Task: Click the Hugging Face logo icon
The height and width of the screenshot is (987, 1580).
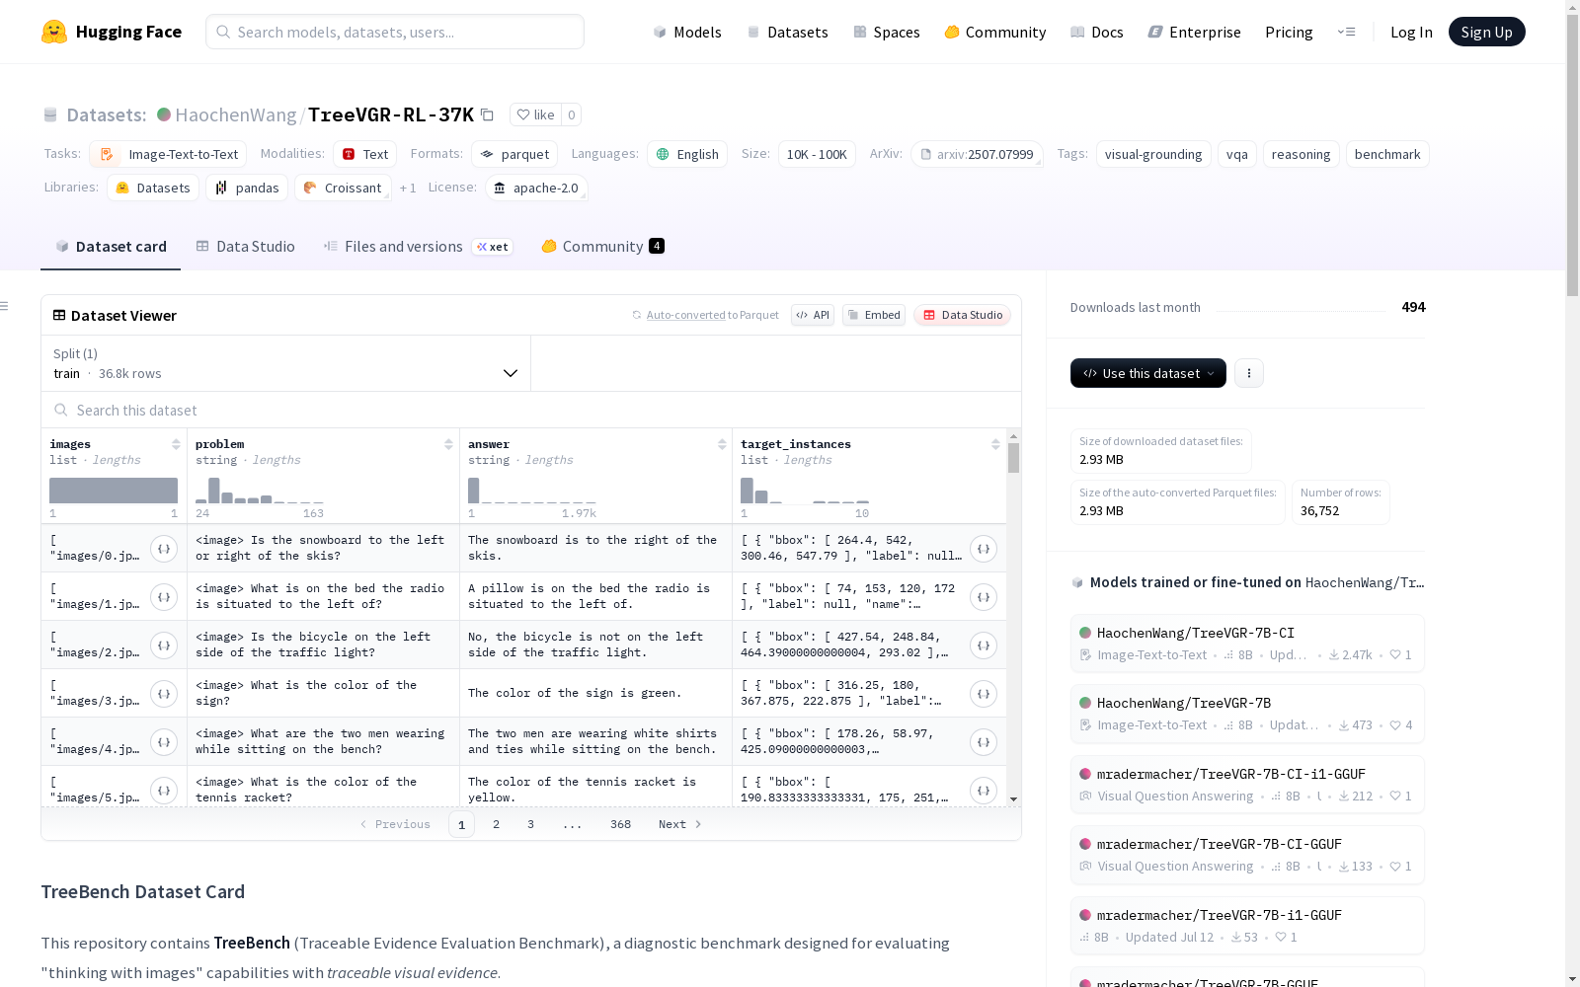Action: [54, 32]
